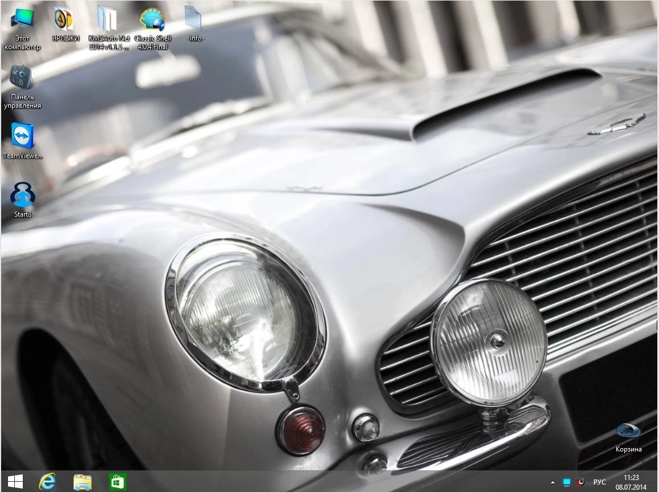Click the round red-dot tray icon
Viewport: 659px width, 492px height.
click(581, 482)
